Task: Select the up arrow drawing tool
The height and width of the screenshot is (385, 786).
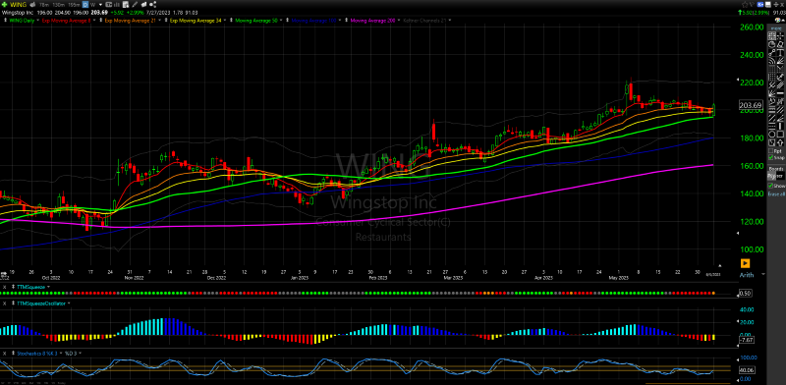Action: [x=780, y=142]
